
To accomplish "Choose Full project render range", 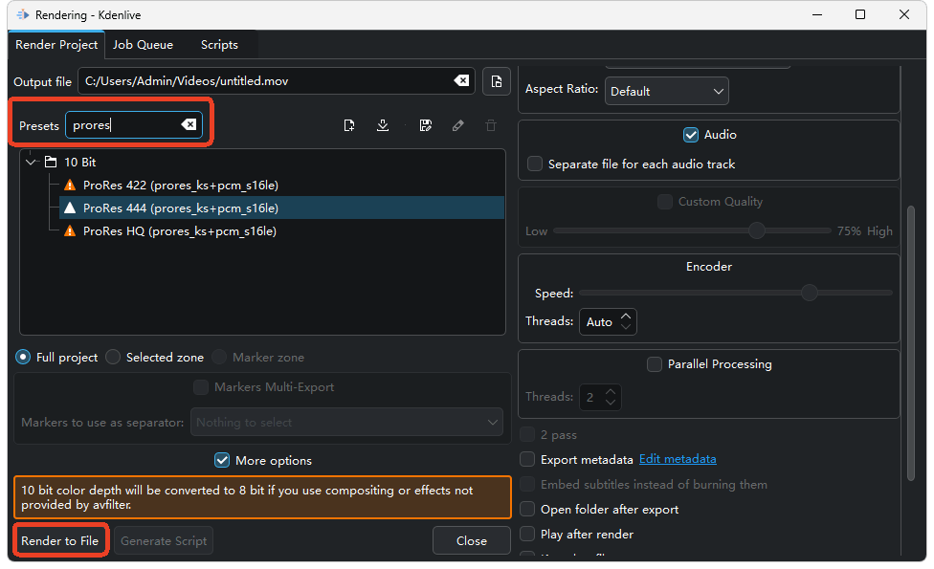I will (23, 357).
